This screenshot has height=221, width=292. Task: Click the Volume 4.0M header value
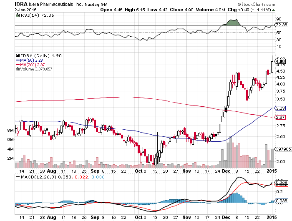210,10
